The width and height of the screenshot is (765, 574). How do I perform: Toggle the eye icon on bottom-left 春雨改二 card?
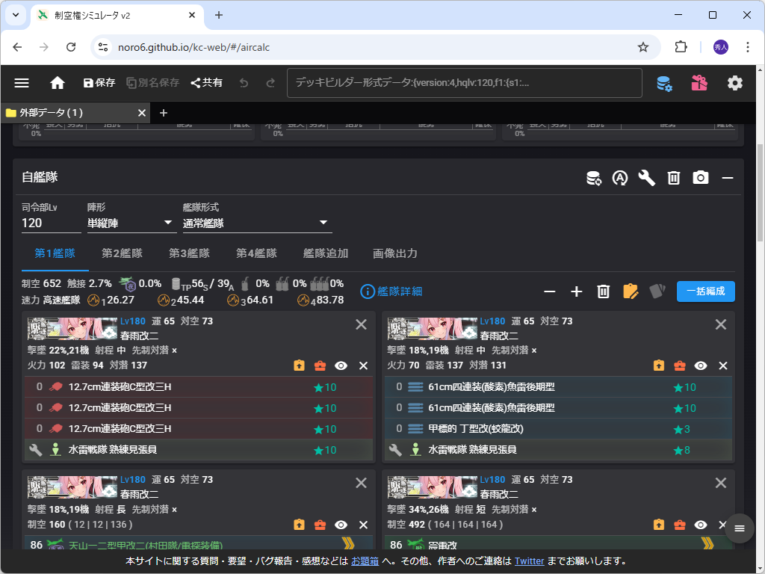pos(341,525)
